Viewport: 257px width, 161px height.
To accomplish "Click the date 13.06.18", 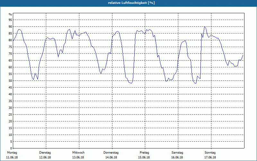I will [78, 157].
